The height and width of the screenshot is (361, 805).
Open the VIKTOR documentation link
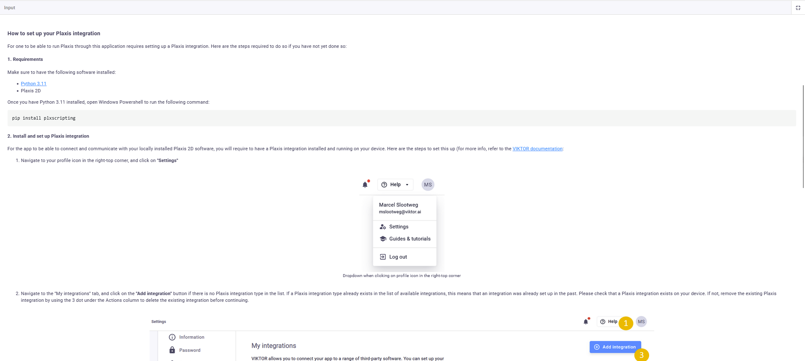(x=537, y=149)
